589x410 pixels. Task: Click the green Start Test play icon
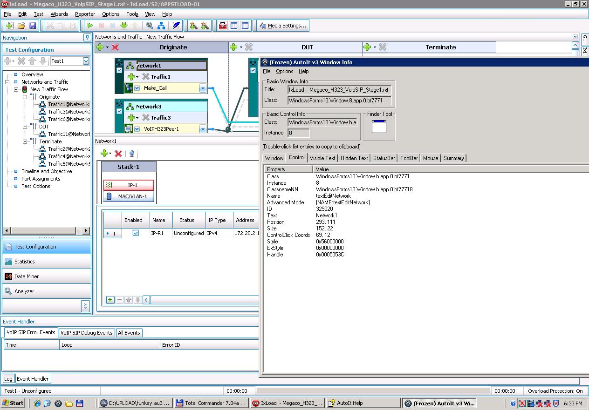coord(90,26)
